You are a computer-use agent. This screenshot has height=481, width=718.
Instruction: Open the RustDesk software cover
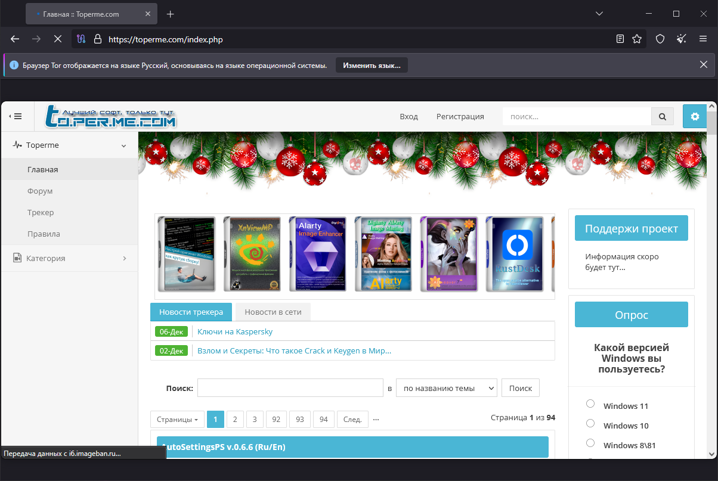point(515,254)
